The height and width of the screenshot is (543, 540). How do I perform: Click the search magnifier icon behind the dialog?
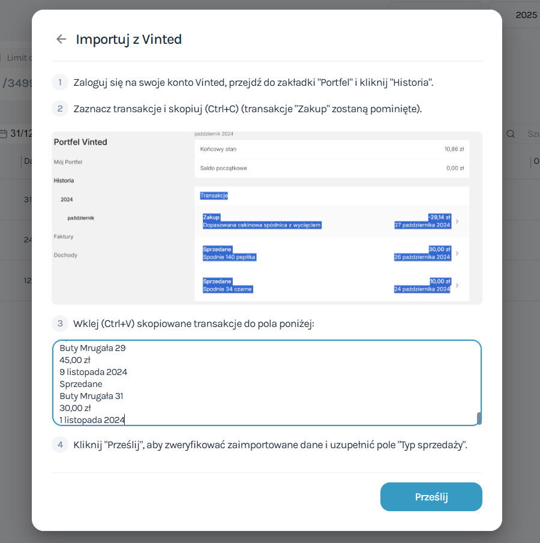pyautogui.click(x=511, y=134)
